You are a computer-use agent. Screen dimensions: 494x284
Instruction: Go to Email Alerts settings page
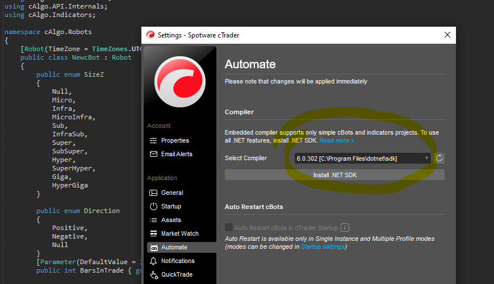click(177, 154)
